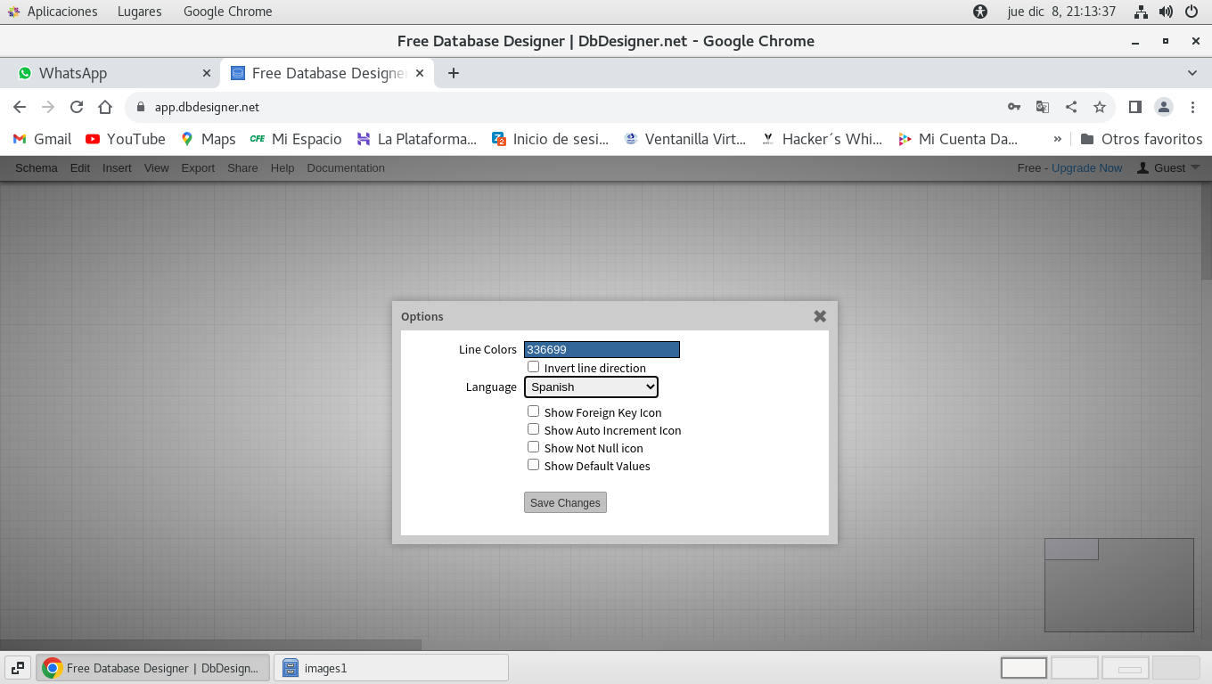Close the Options dialog with X icon
1212x684 pixels.
point(820,316)
